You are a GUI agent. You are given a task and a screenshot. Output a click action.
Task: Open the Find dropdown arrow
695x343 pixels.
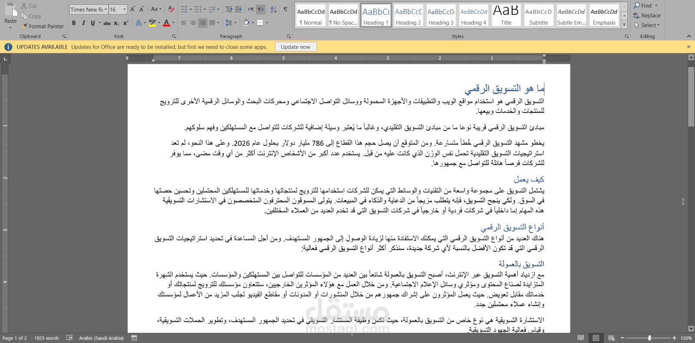point(656,6)
